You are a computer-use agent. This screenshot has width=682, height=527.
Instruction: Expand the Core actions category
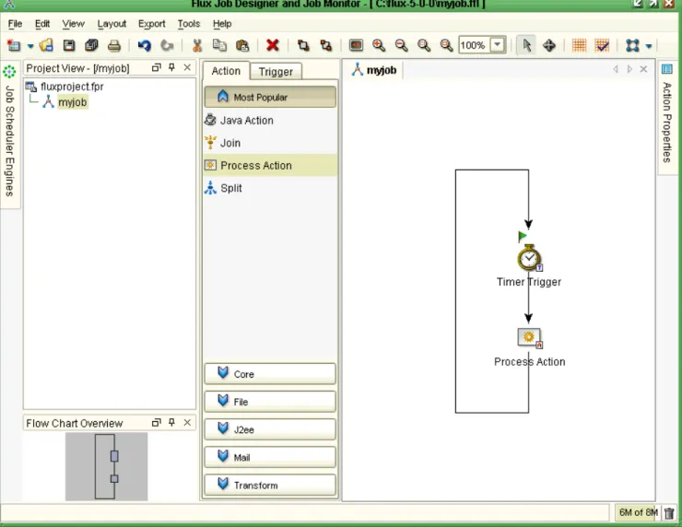click(270, 374)
